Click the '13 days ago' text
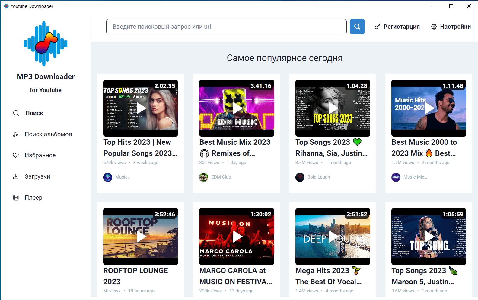Screen dimensions: 478x300 click(241, 291)
